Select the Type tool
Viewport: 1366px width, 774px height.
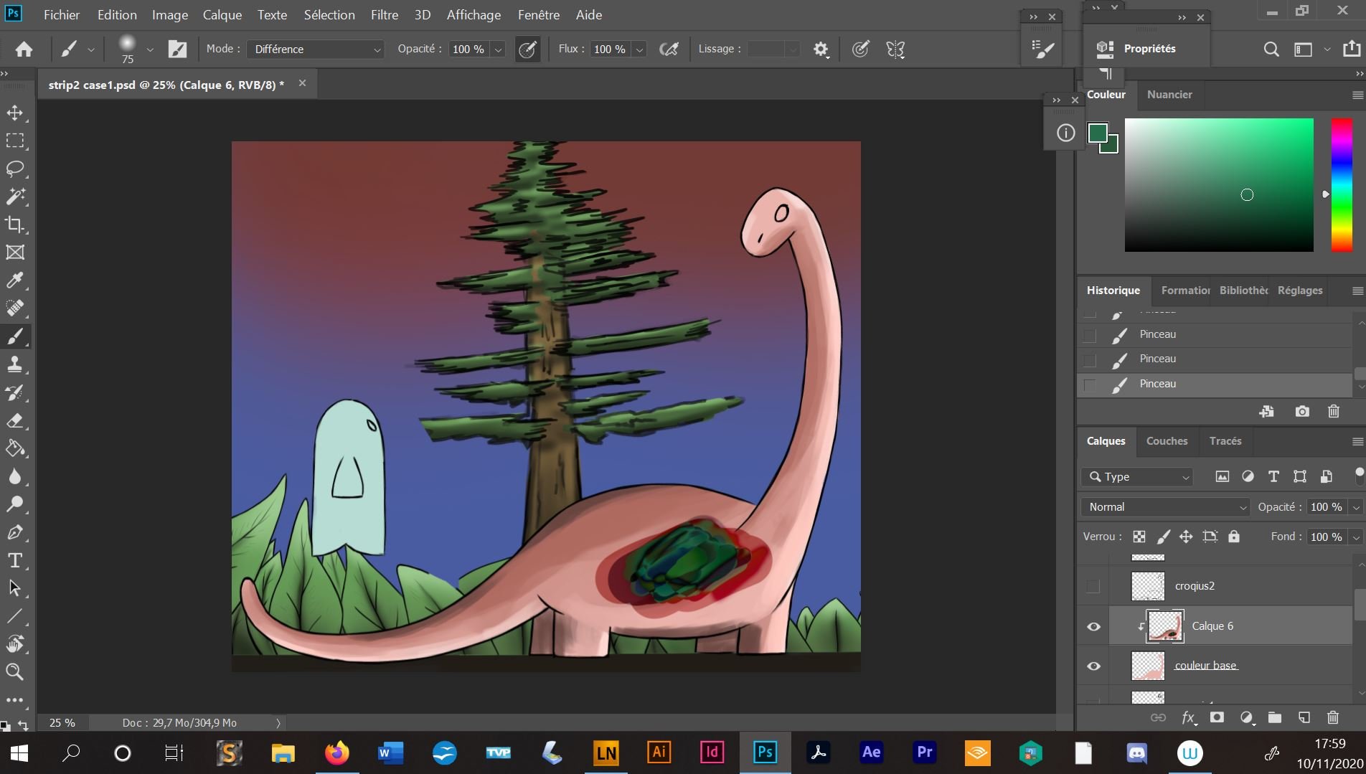pyautogui.click(x=15, y=560)
